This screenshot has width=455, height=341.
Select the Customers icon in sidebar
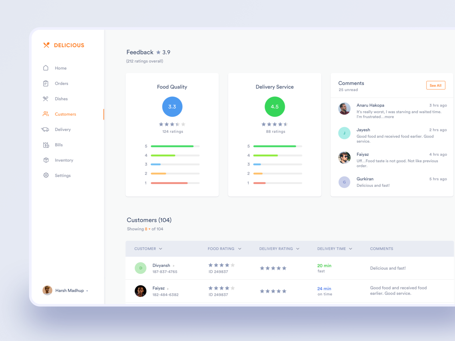(x=46, y=114)
